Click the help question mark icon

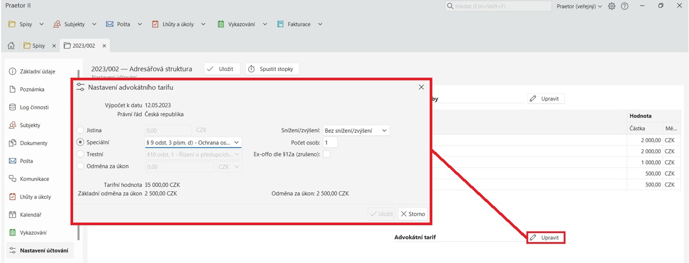pyautogui.click(x=625, y=6)
